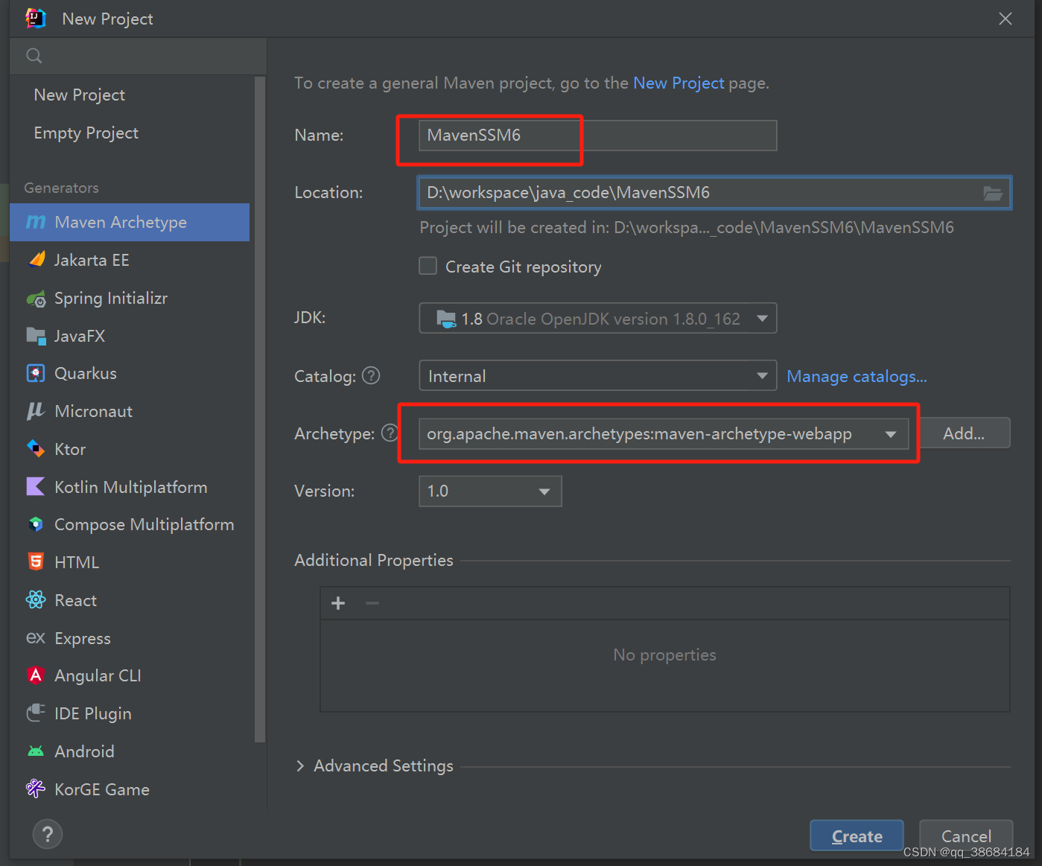
Task: Click the Compose Multiplatform hexagon icon
Action: [36, 524]
